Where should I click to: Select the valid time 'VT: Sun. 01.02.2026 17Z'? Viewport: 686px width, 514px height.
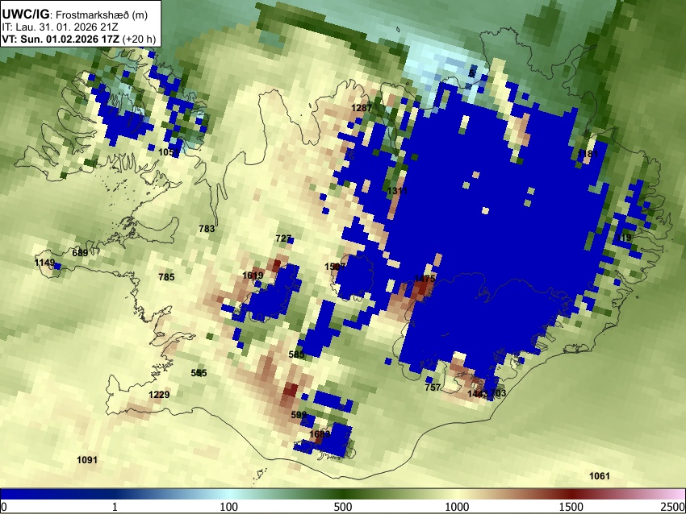pos(61,39)
